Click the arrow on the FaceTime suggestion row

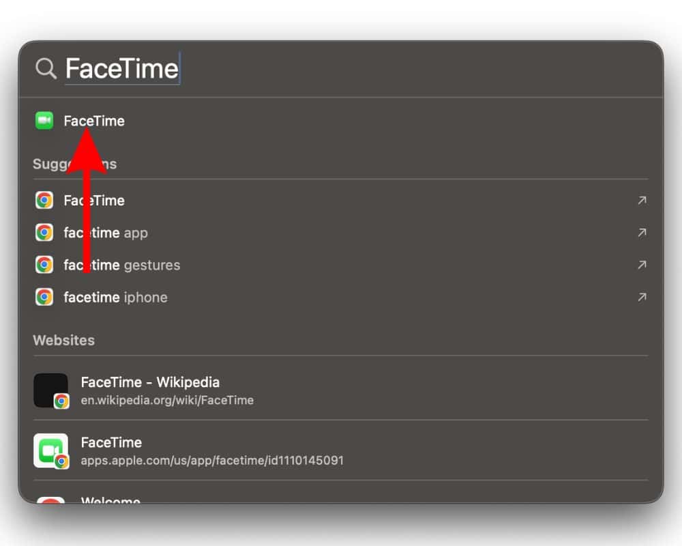641,200
